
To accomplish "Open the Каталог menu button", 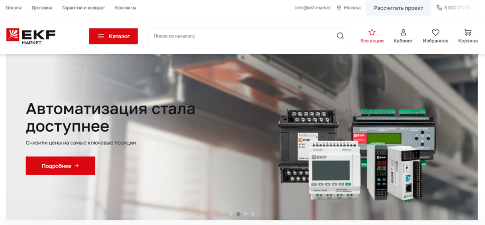I will click(113, 36).
